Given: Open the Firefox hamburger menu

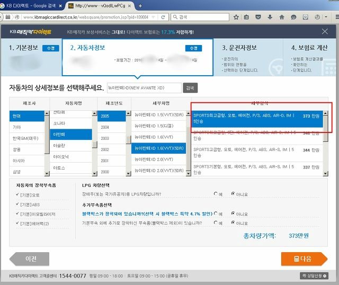Looking at the screenshot, I should 337,17.
